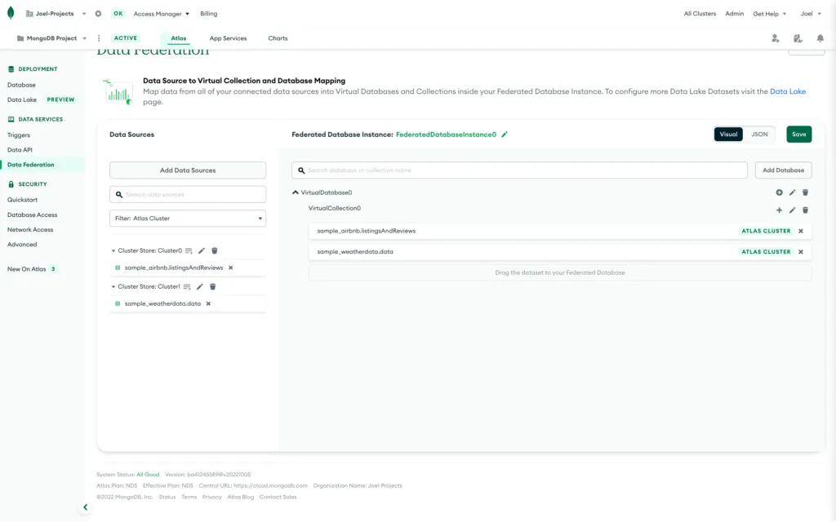This screenshot has width=836, height=522.
Task: Click the Add Data Sources button
Action: click(x=187, y=170)
